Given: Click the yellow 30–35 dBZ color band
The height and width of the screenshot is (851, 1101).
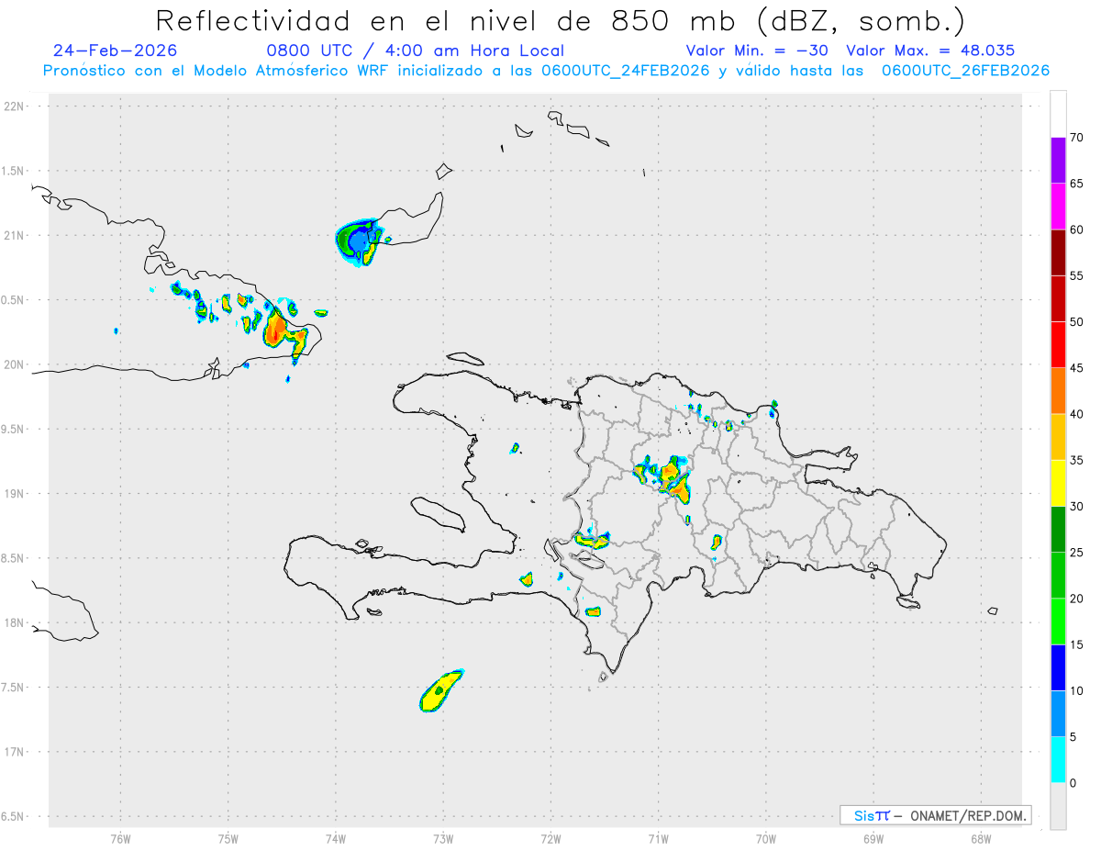Looking at the screenshot, I should click(1058, 483).
